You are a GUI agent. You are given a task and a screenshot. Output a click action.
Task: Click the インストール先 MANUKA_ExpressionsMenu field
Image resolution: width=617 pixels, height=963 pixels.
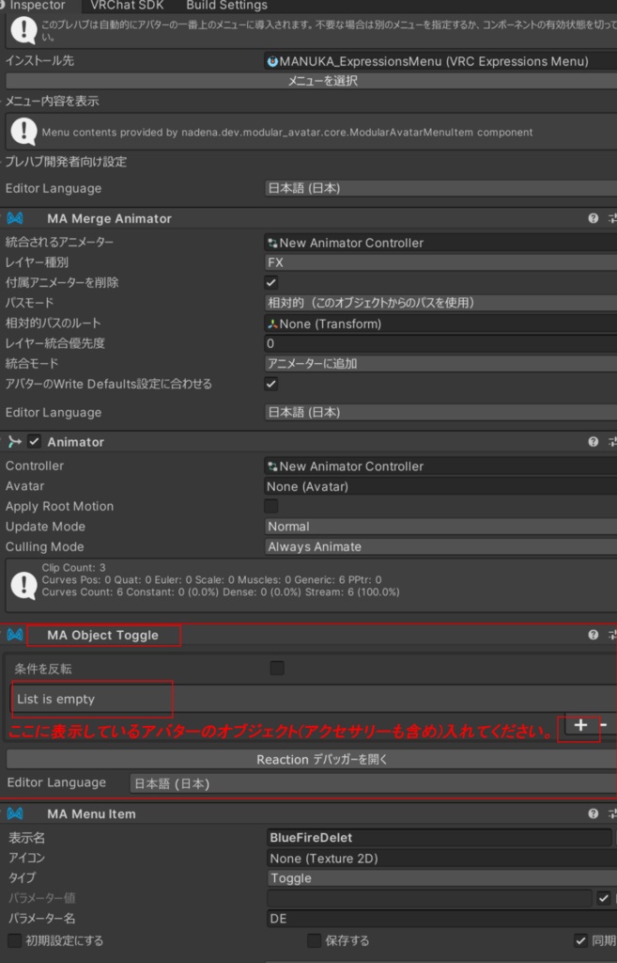coord(440,61)
